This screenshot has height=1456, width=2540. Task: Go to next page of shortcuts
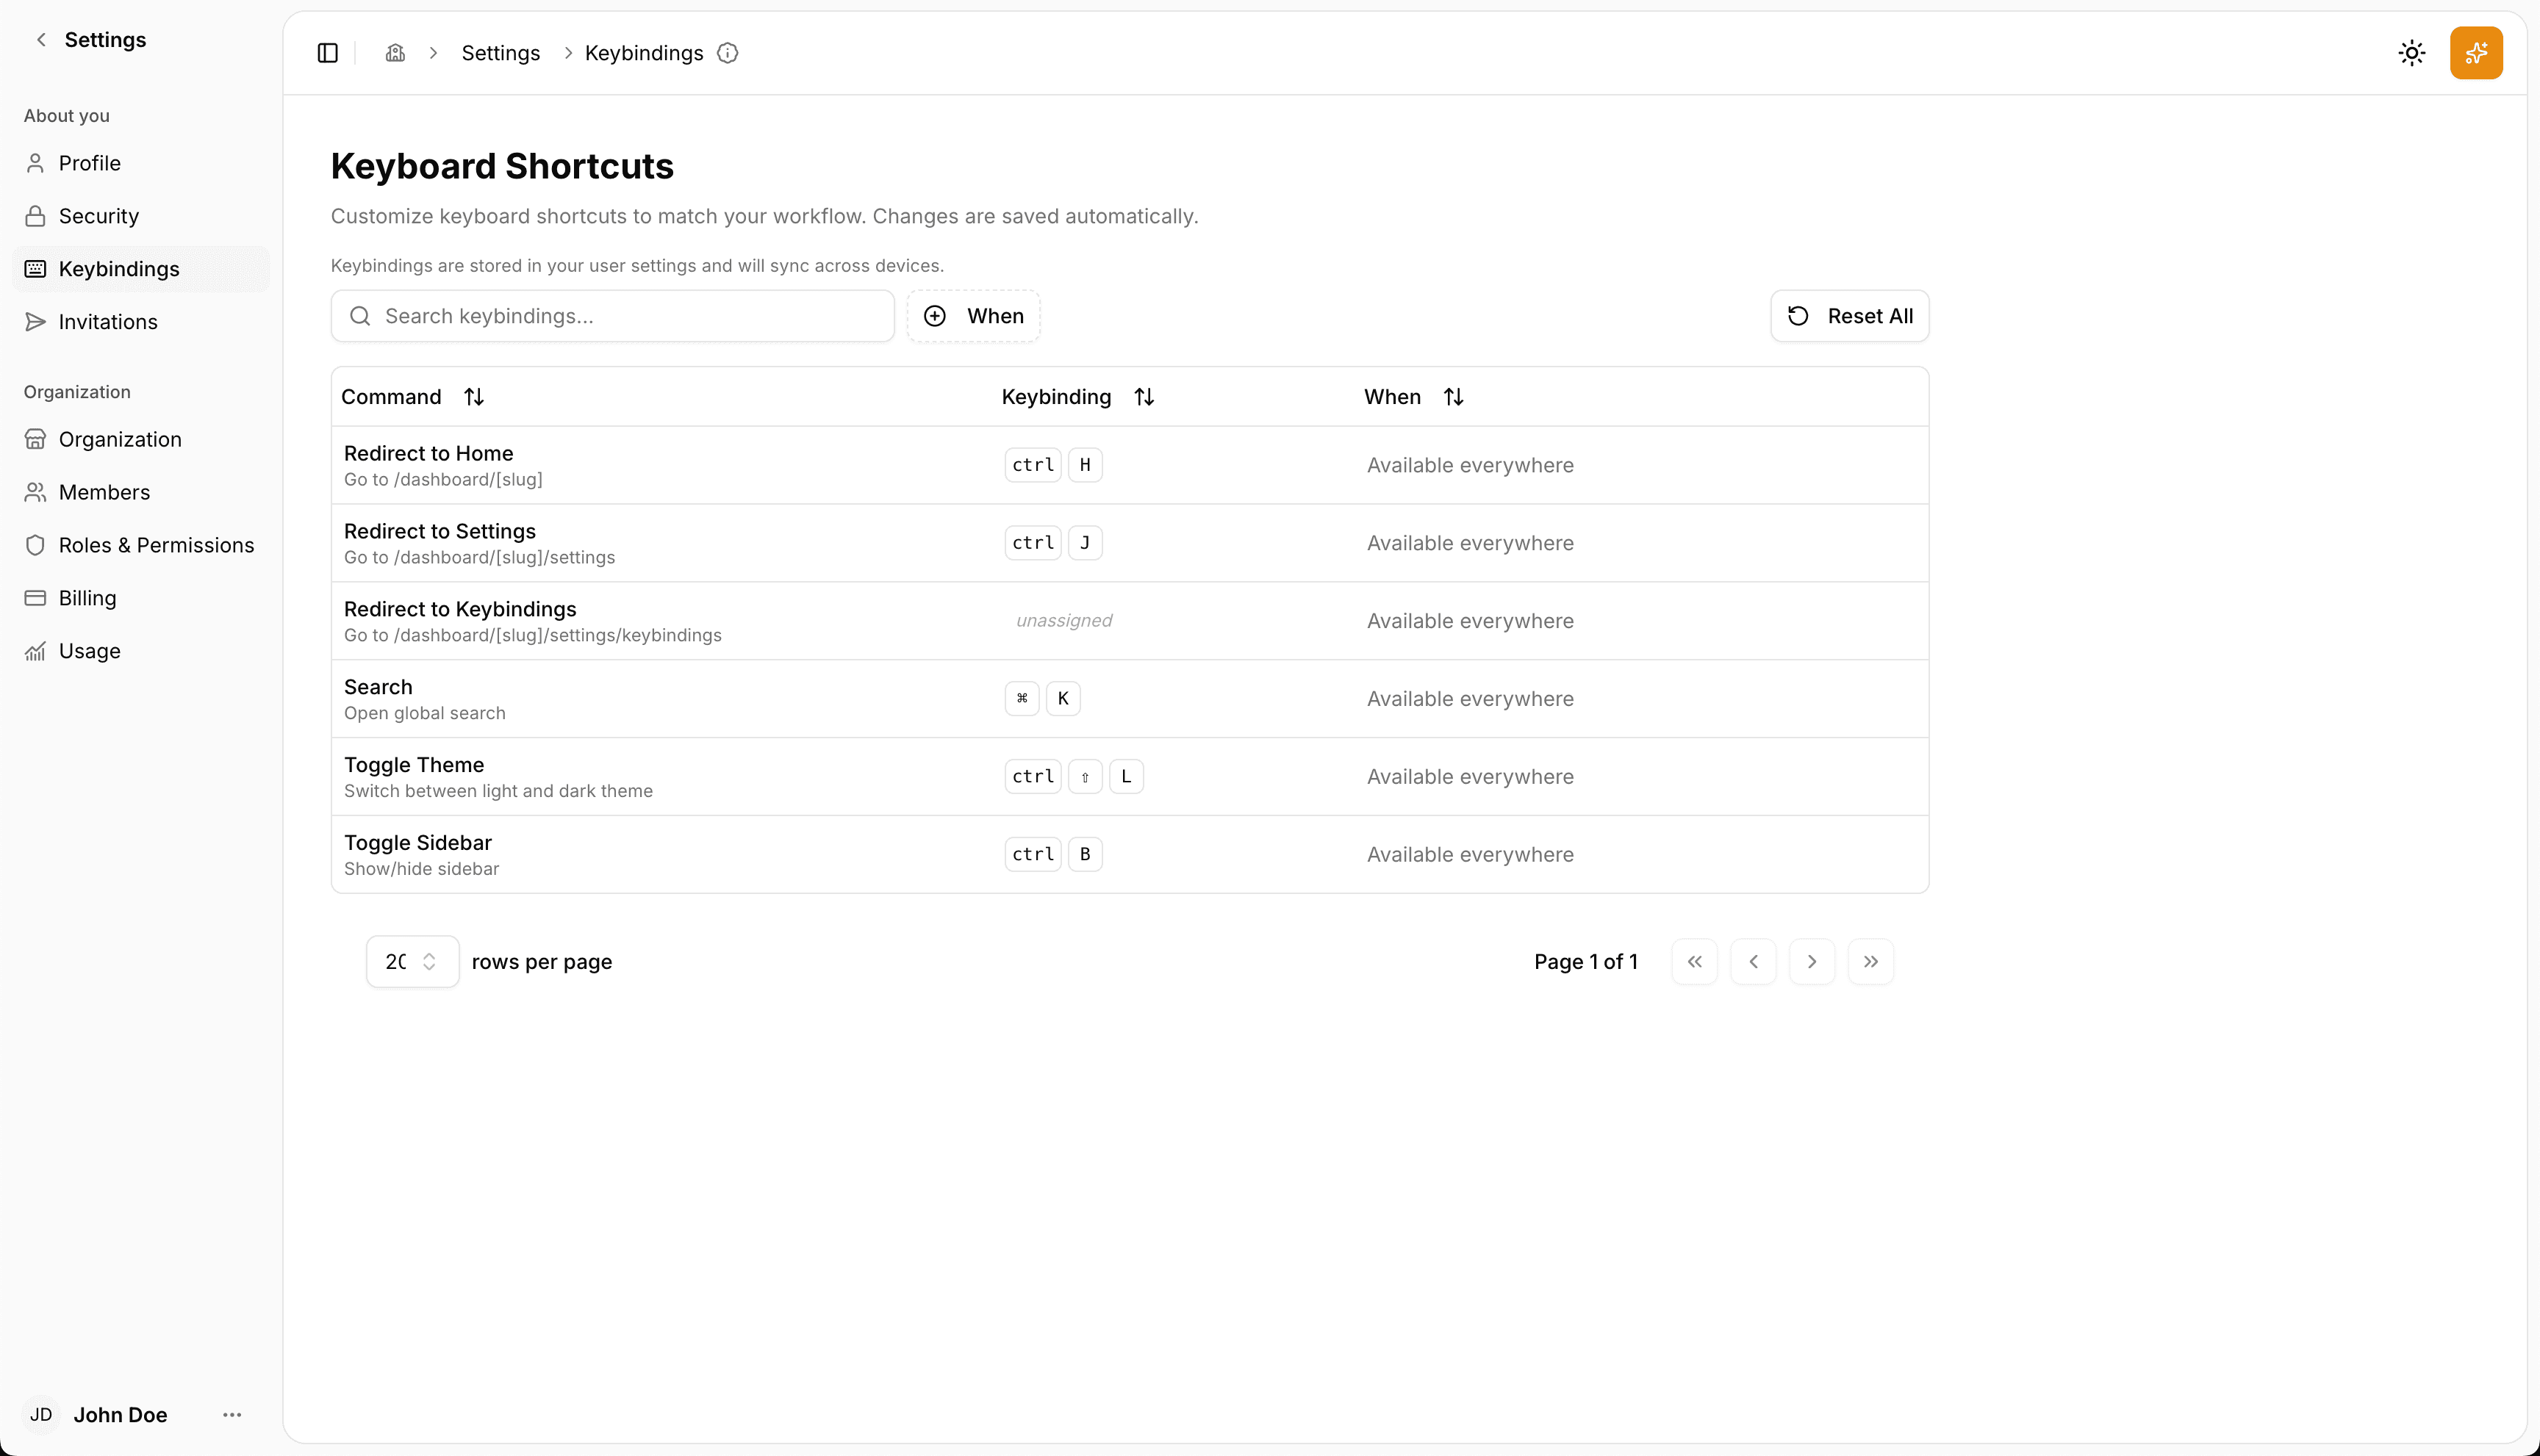pos(1812,961)
